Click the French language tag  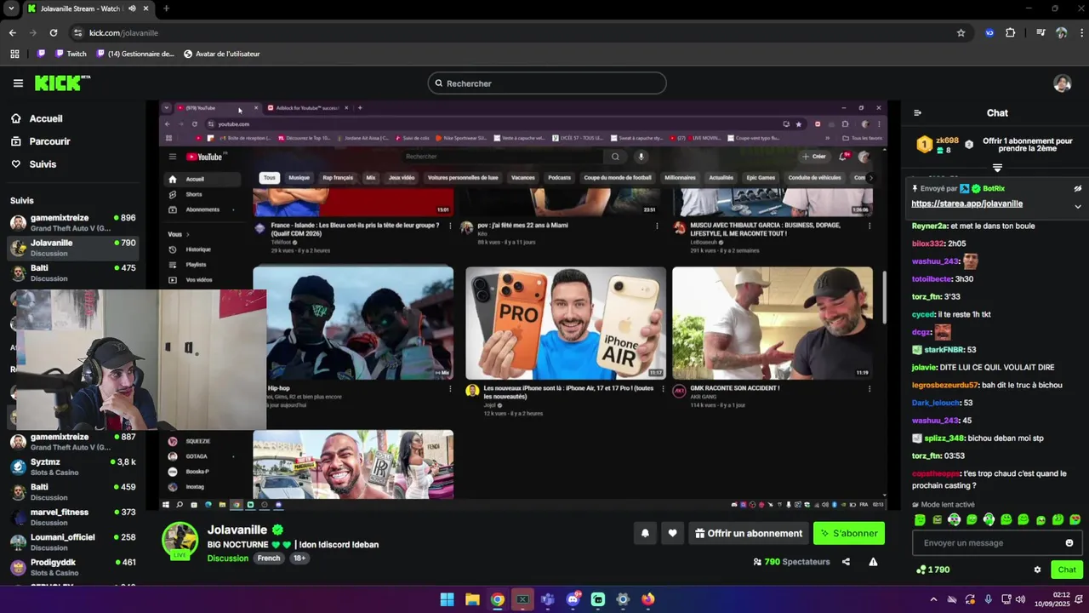point(269,559)
